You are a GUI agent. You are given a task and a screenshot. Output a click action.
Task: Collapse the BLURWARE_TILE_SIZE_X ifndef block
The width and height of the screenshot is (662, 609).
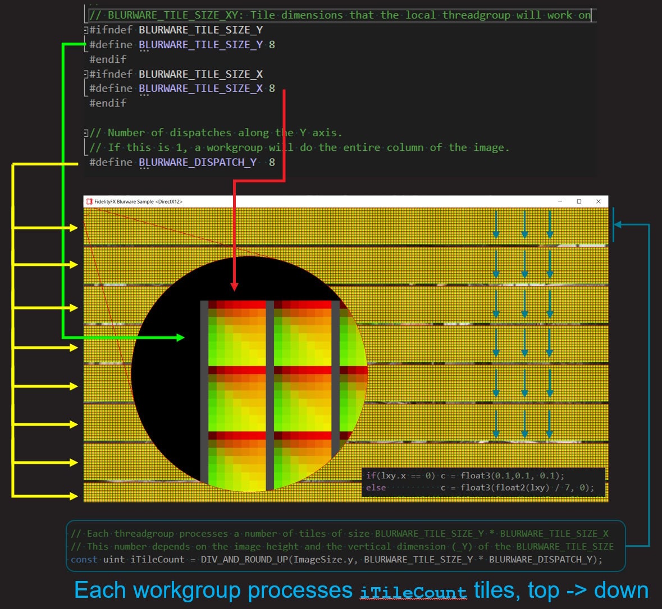pos(86,73)
